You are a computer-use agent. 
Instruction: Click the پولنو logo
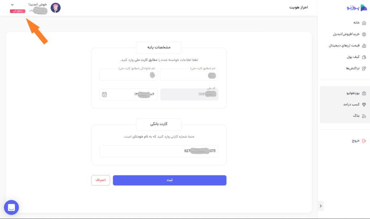point(357,8)
